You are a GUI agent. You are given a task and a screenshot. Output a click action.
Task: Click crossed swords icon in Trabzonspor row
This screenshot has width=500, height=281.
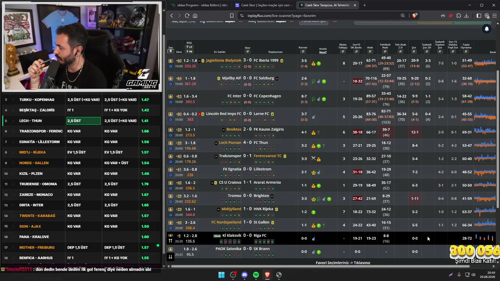click(x=313, y=158)
